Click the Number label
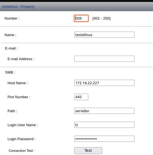Screen dimensions: 153x155 12,18
